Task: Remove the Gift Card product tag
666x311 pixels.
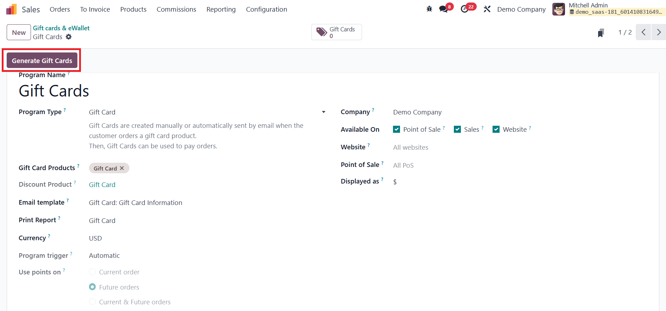Action: pyautogui.click(x=122, y=168)
